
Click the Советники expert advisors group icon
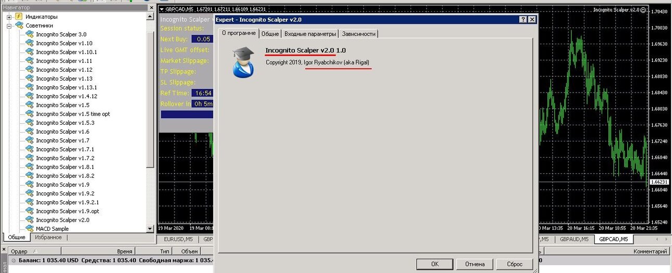[x=18, y=25]
